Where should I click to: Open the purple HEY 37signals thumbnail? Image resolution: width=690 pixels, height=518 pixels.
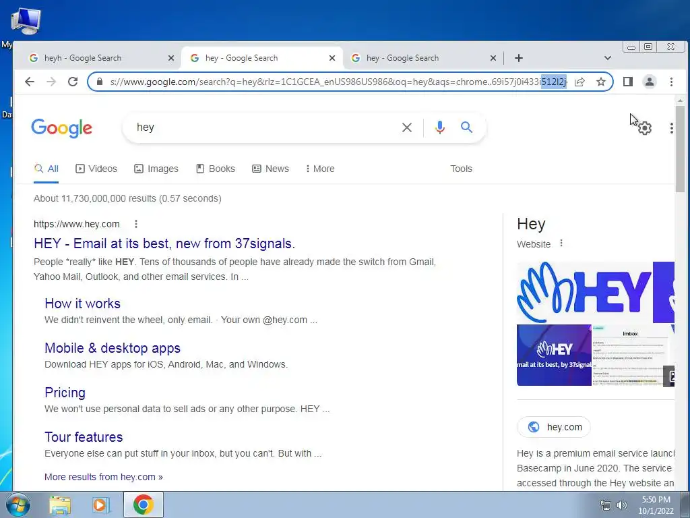pos(554,355)
